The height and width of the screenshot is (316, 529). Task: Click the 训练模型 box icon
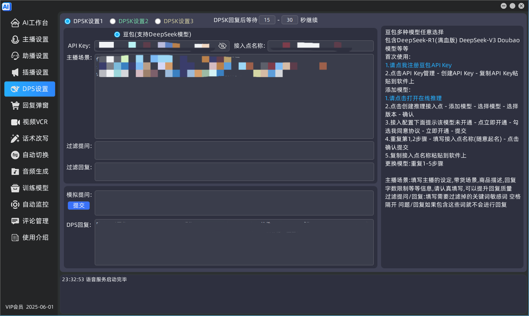[x=15, y=188]
